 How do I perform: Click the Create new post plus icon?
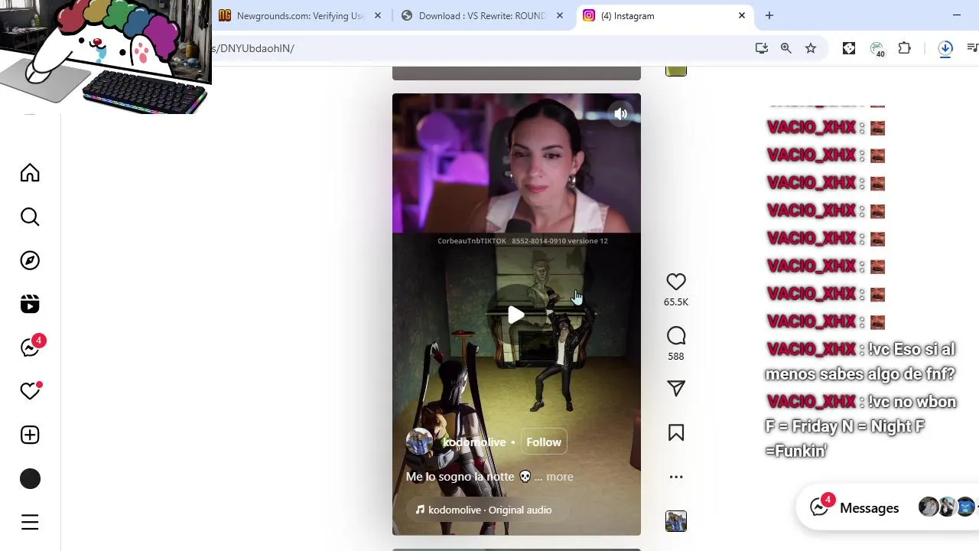30,435
